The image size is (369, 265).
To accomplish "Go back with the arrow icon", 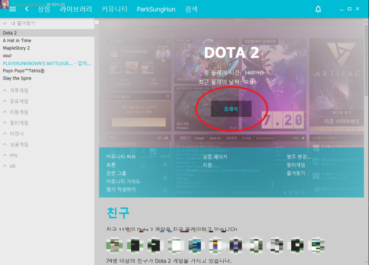I will pos(27,9).
